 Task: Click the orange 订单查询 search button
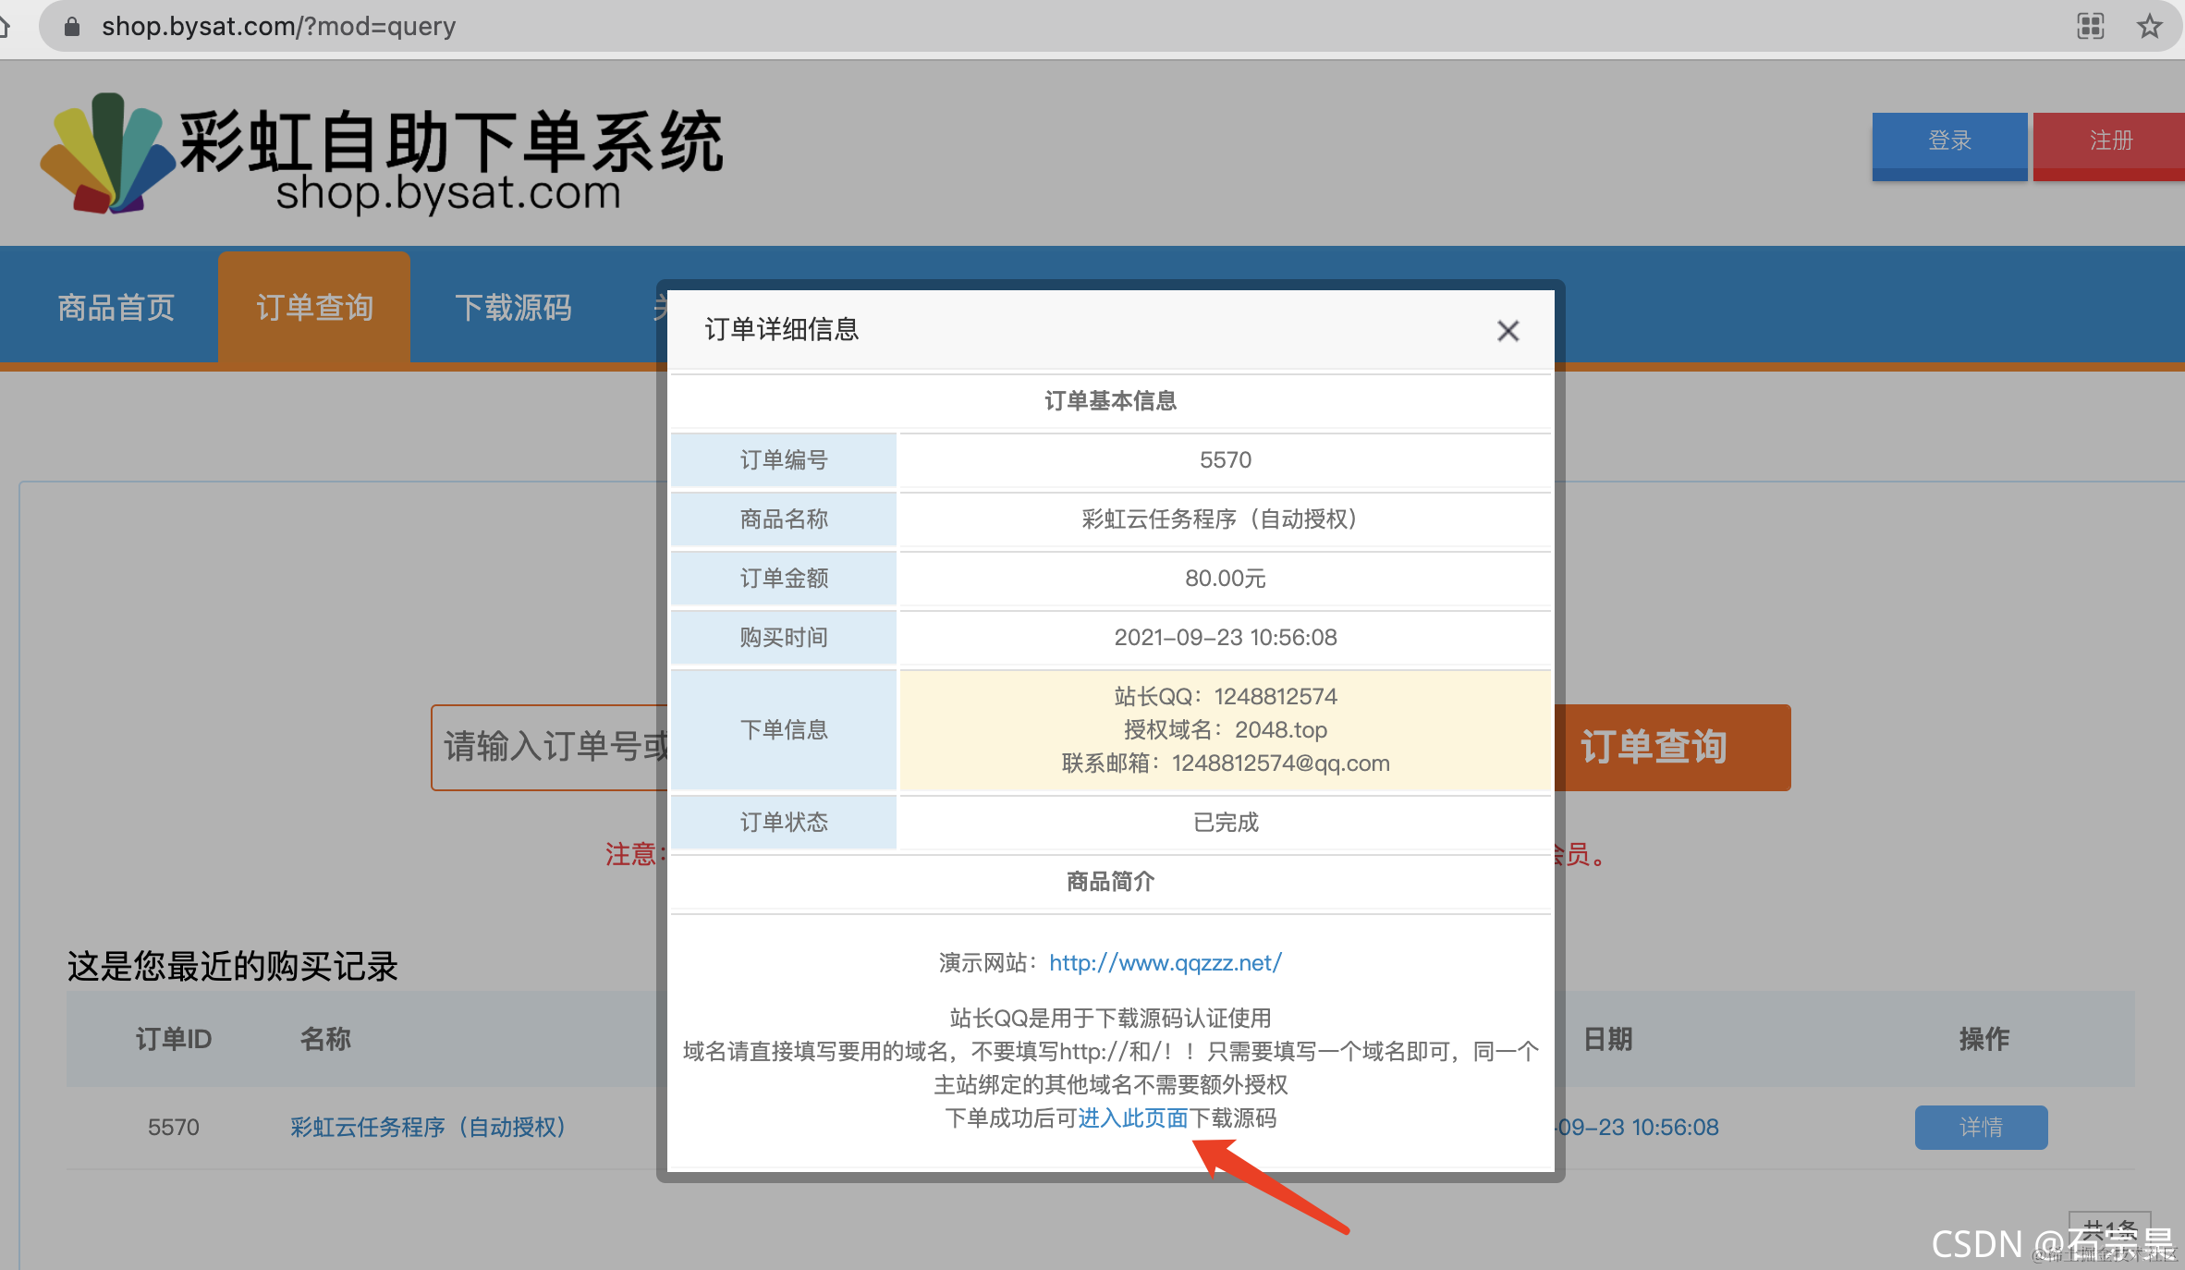[1673, 747]
